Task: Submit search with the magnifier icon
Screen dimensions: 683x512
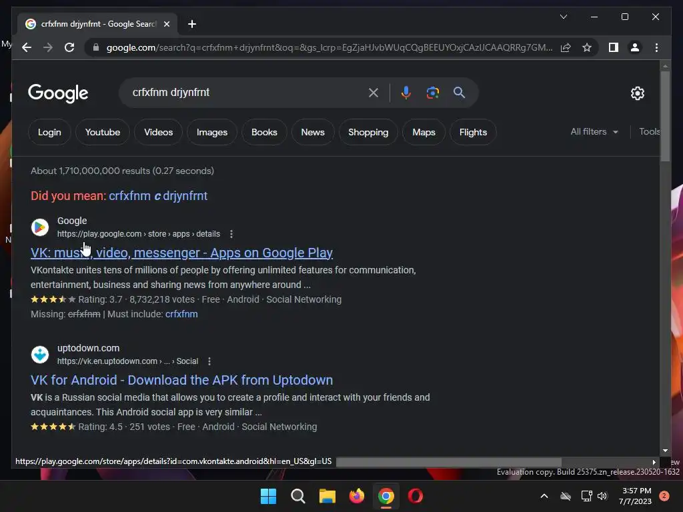Action: coord(459,92)
